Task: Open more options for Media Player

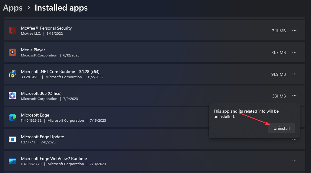Action: (x=294, y=52)
